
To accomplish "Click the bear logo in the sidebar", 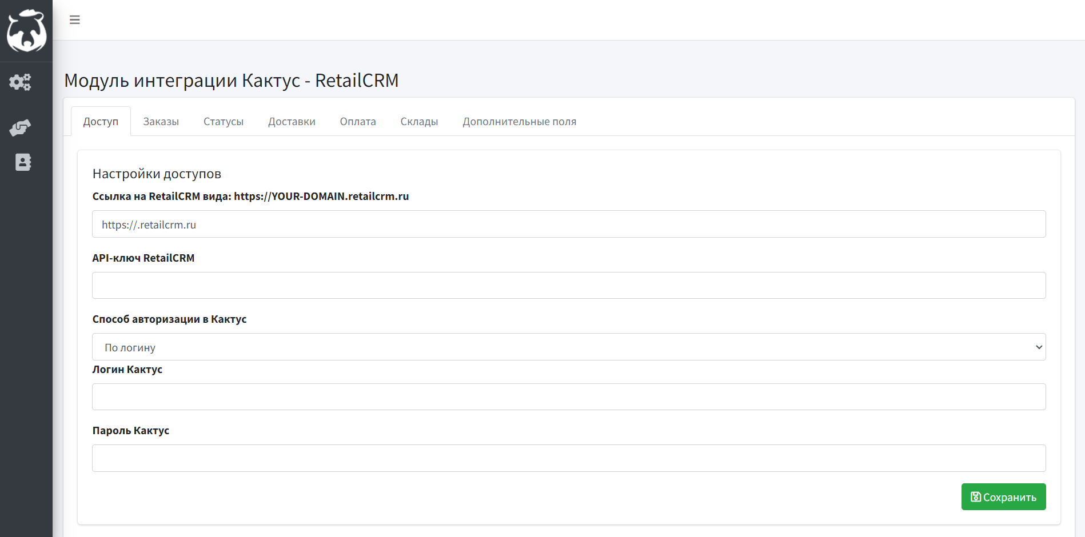I will coord(26,30).
